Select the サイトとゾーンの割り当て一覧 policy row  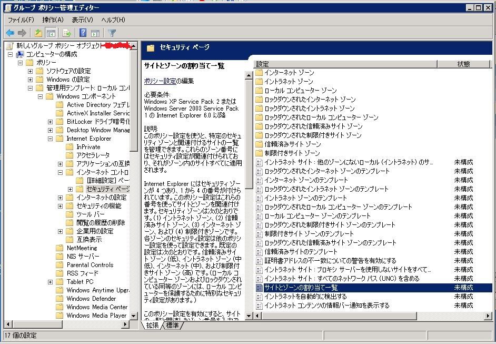pyautogui.click(x=373, y=288)
